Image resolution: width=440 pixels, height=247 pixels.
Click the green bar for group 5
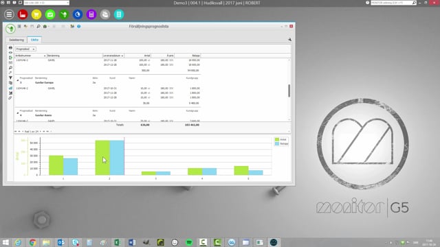(x=241, y=171)
